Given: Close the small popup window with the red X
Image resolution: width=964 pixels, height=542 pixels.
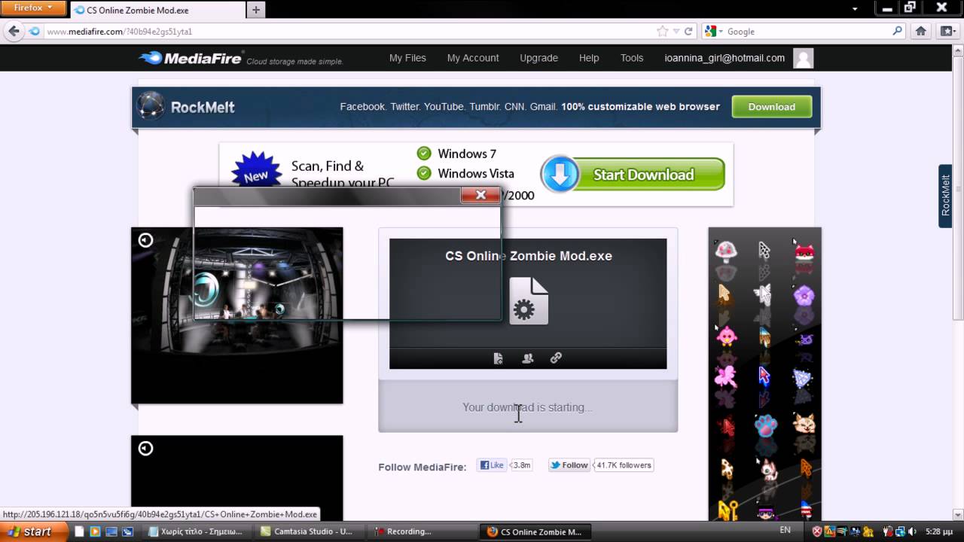Looking at the screenshot, I should [x=480, y=196].
